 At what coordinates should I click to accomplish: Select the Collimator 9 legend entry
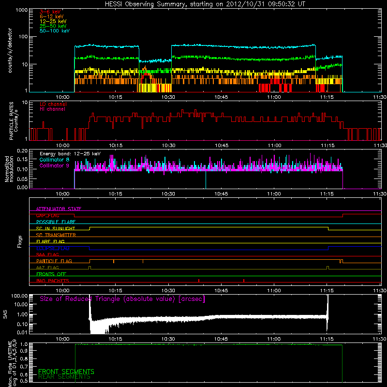coord(54,165)
